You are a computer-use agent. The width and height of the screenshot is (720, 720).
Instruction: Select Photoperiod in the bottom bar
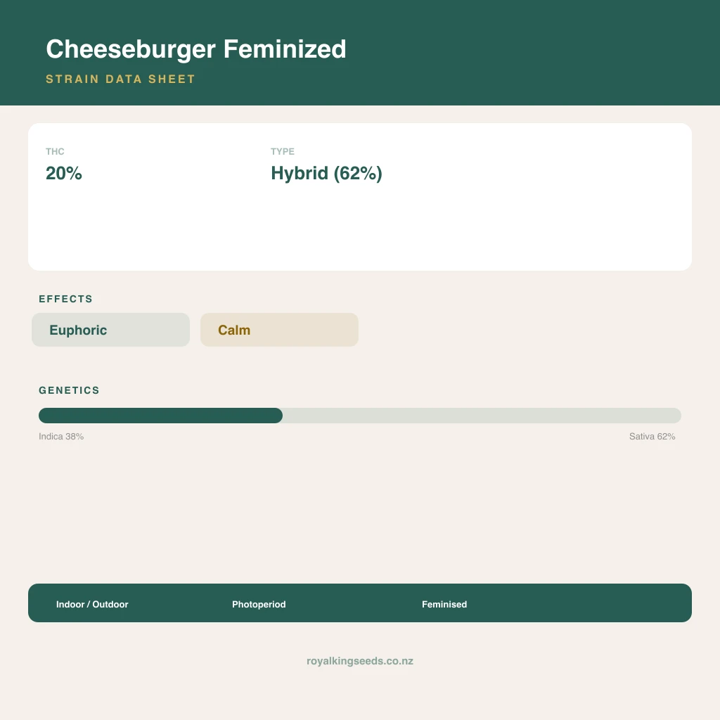[259, 604]
